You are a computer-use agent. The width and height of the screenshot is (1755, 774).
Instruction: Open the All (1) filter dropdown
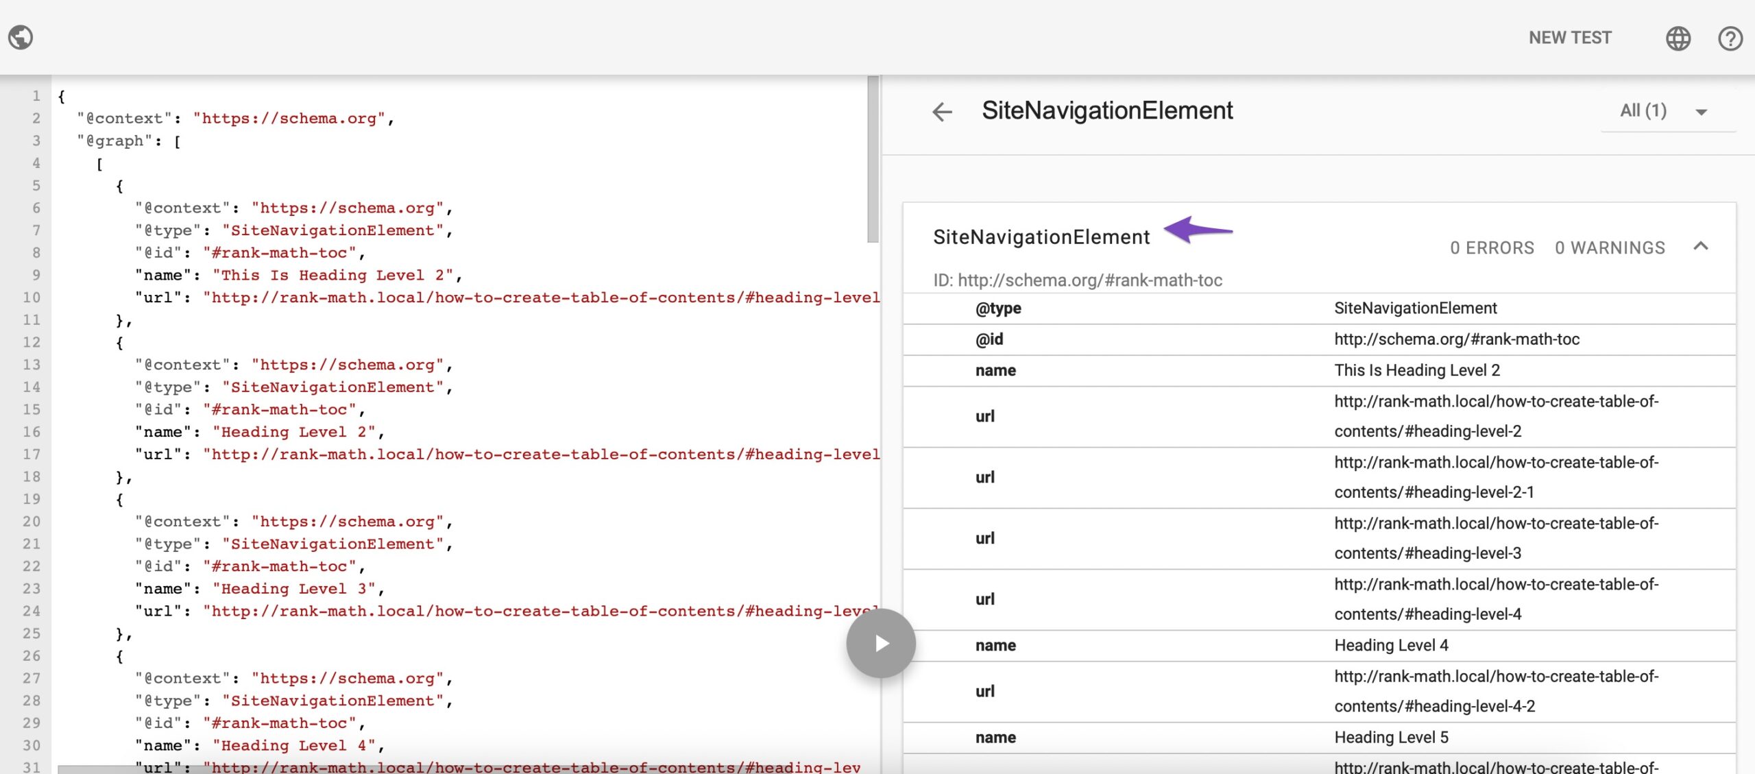[x=1666, y=110]
